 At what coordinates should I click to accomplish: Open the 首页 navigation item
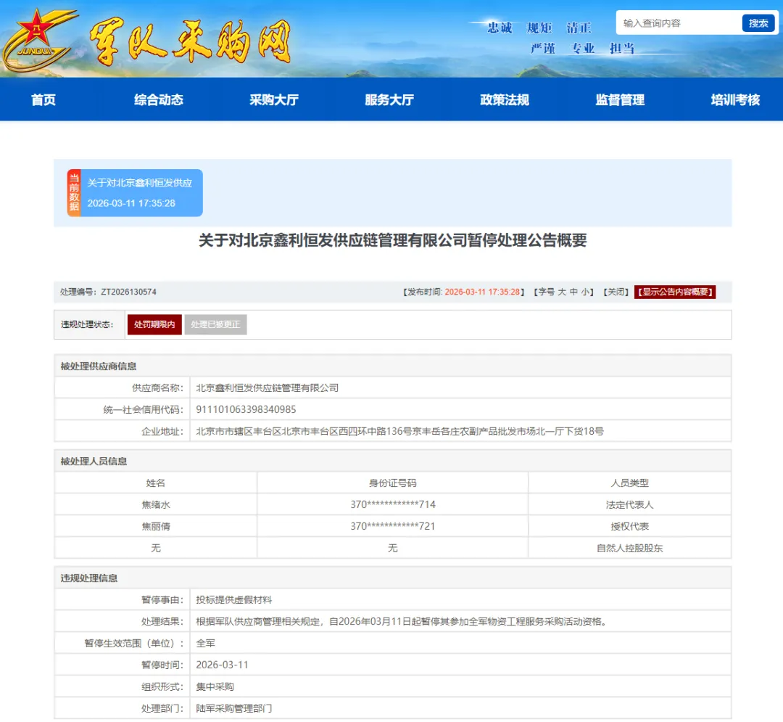tap(43, 100)
